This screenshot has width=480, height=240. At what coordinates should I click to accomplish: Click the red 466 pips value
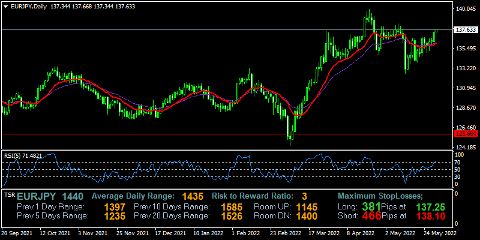click(x=371, y=216)
